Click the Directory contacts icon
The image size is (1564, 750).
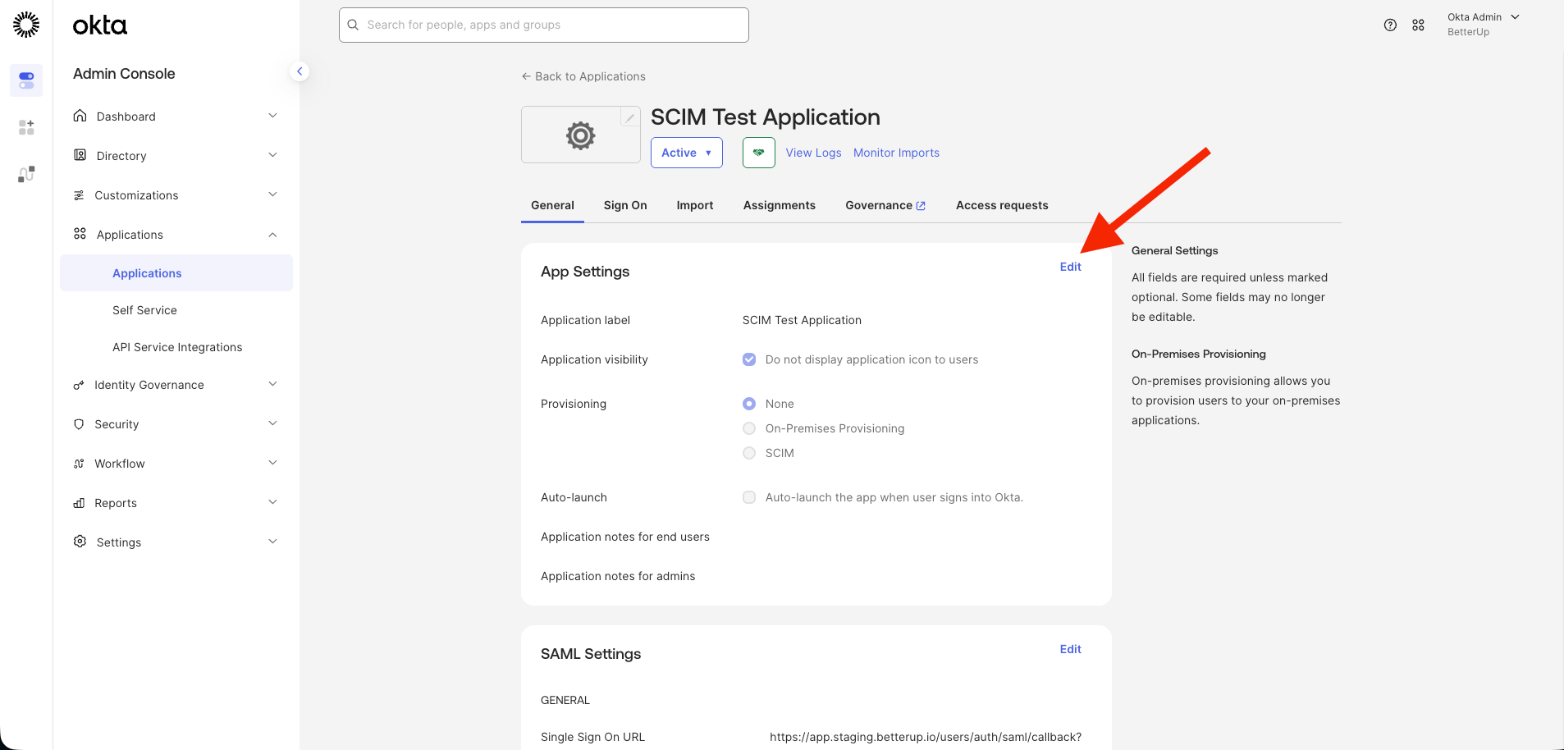click(80, 155)
